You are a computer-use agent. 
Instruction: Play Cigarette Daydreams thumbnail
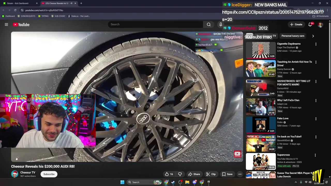261,50
